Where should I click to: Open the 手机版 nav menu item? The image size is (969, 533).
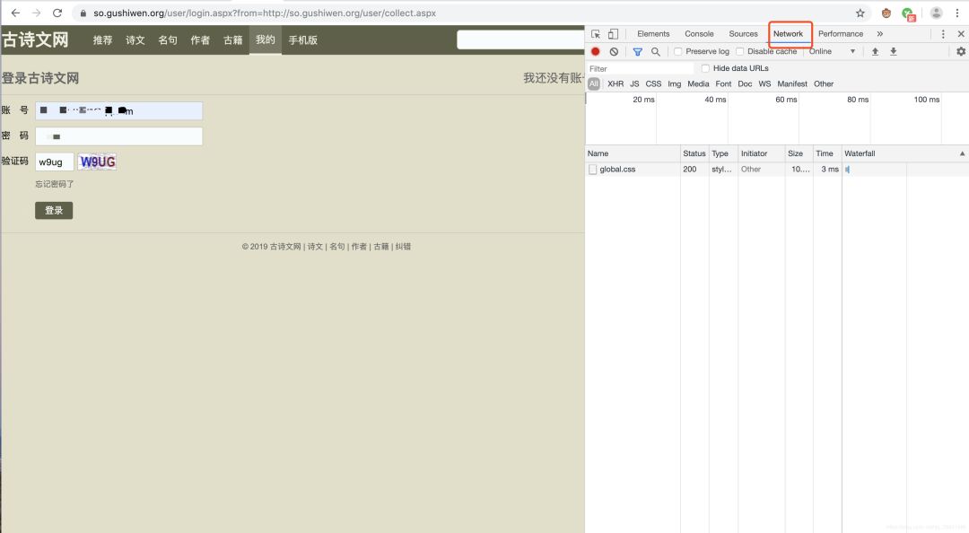tap(303, 40)
